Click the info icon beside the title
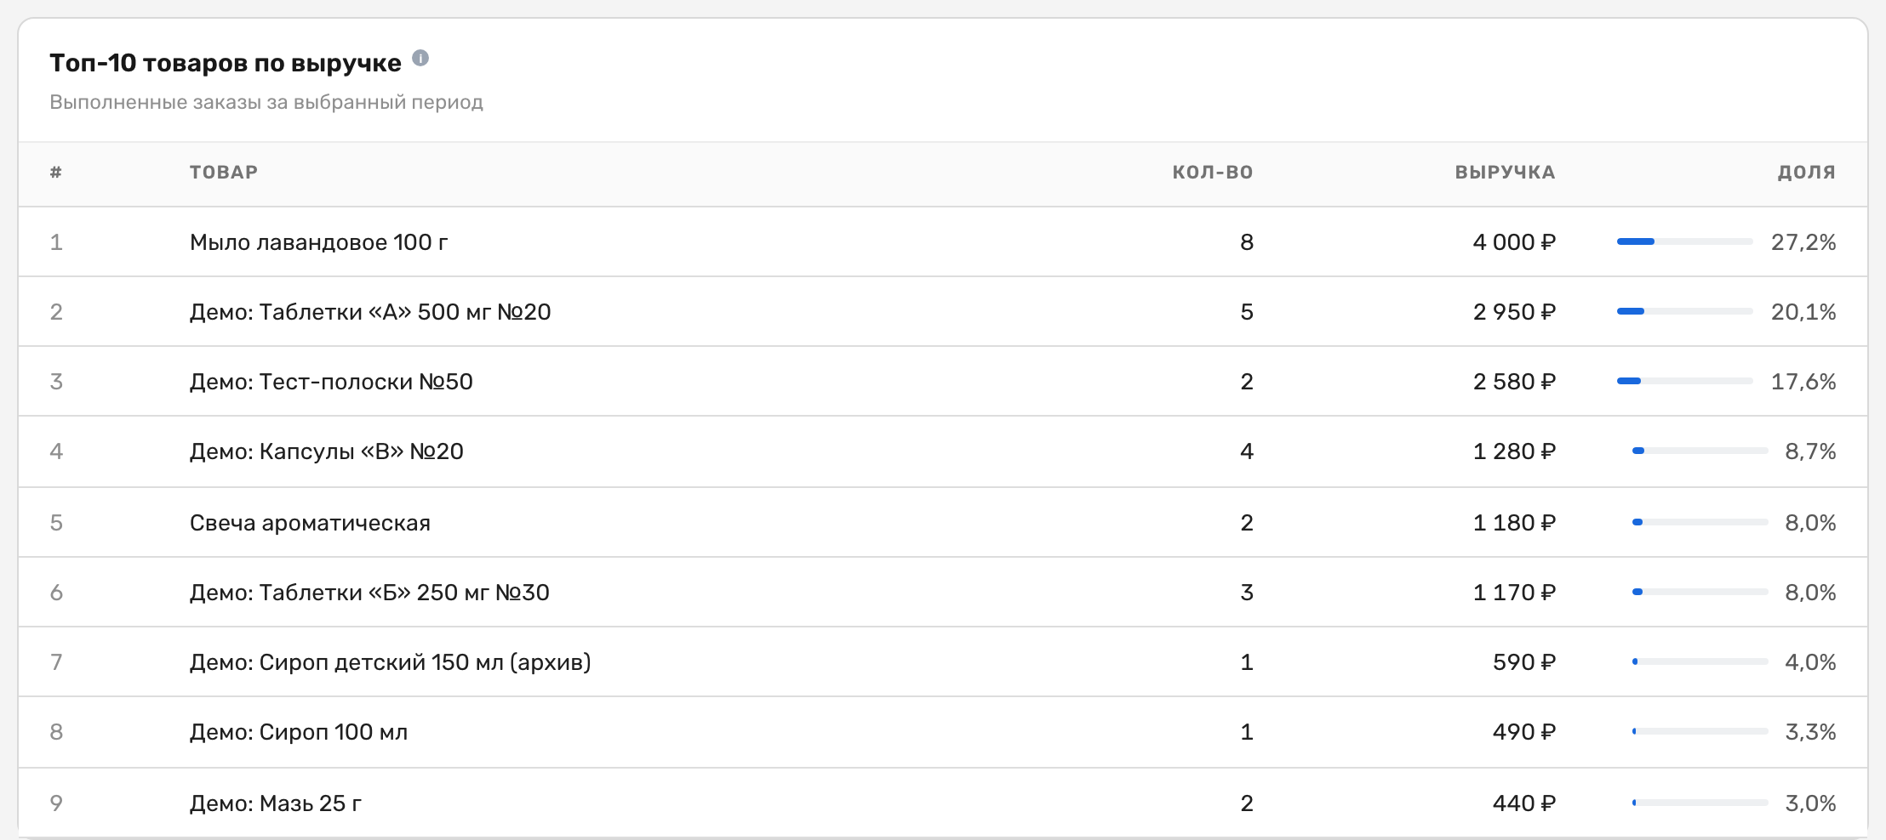Image resolution: width=1886 pixels, height=840 pixels. click(420, 59)
